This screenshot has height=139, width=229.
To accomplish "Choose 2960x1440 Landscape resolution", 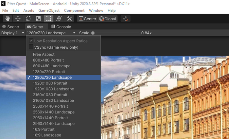I will click(63, 124).
